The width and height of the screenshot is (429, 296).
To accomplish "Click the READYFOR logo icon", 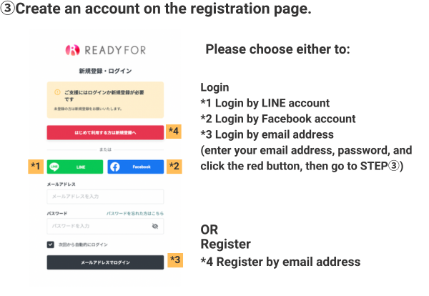I will [73, 50].
